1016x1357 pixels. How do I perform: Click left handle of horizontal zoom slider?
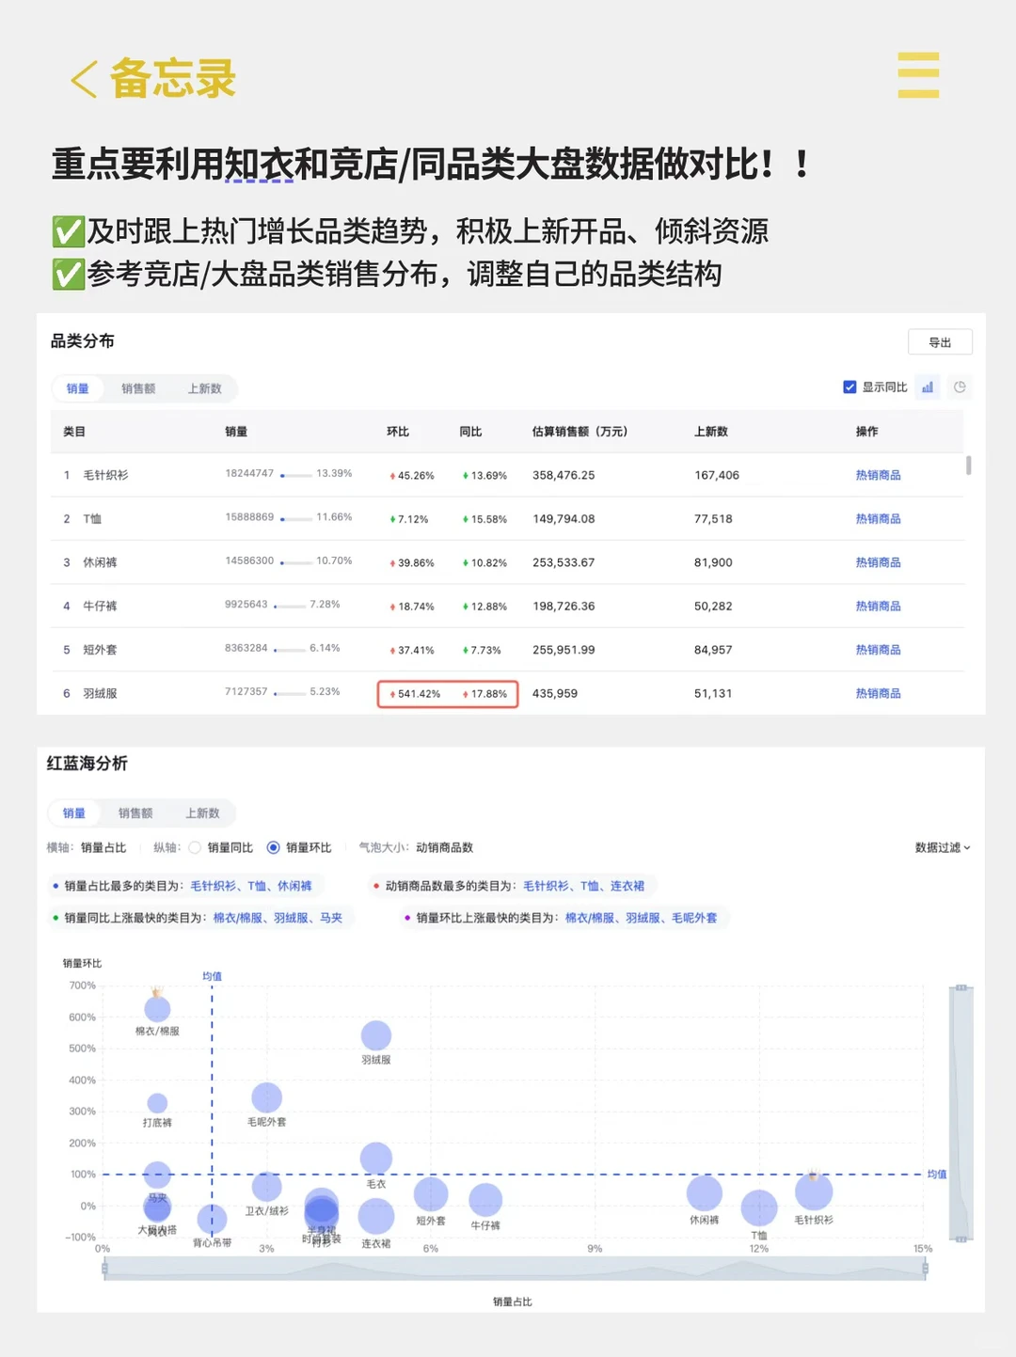coord(104,1269)
